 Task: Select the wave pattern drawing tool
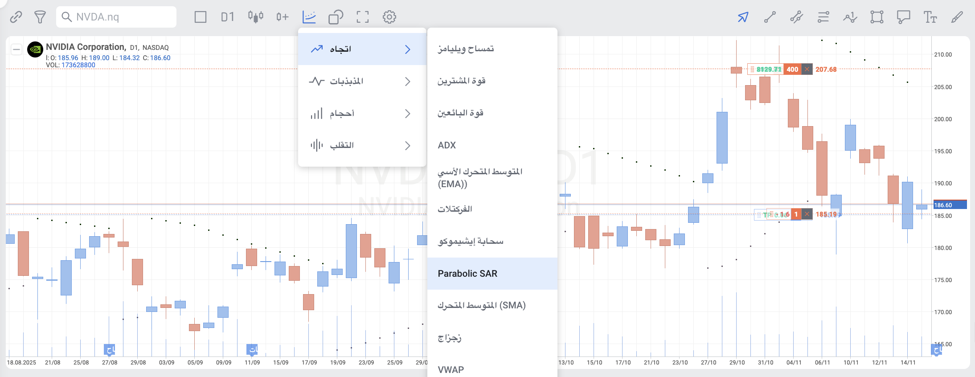coord(850,17)
